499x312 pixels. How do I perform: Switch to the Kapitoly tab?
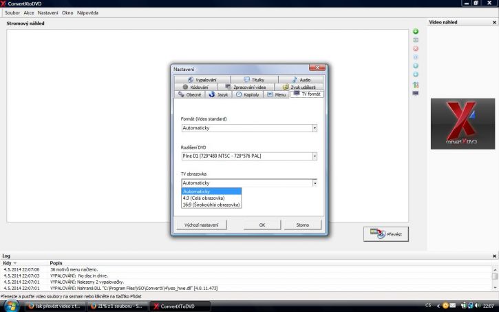click(248, 94)
